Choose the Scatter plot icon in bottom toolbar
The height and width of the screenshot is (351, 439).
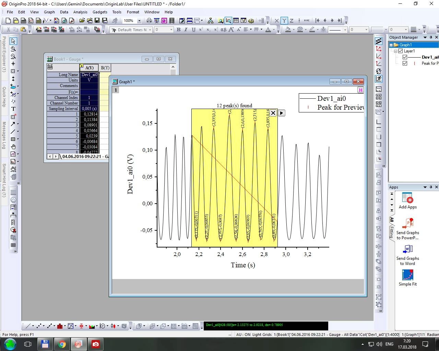(39, 326)
